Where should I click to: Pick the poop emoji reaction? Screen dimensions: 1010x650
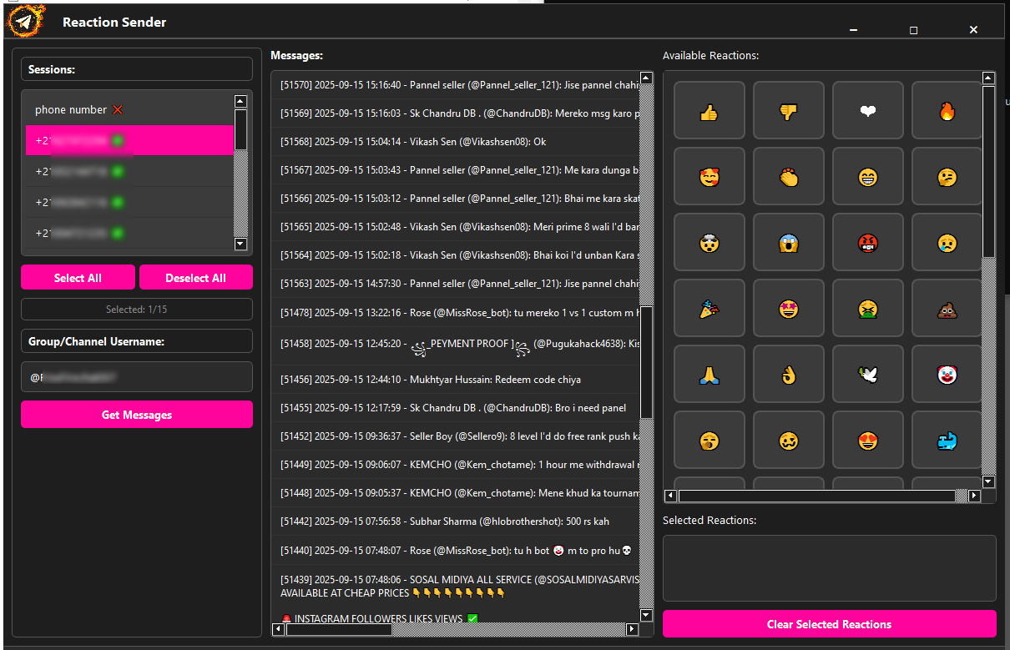pos(947,310)
